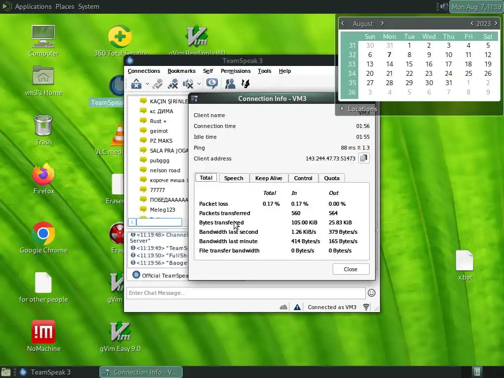Select the 77777 channel

pyautogui.click(x=157, y=190)
